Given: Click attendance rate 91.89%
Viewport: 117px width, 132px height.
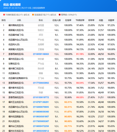Looking at the screenshot, I should point(111,121).
